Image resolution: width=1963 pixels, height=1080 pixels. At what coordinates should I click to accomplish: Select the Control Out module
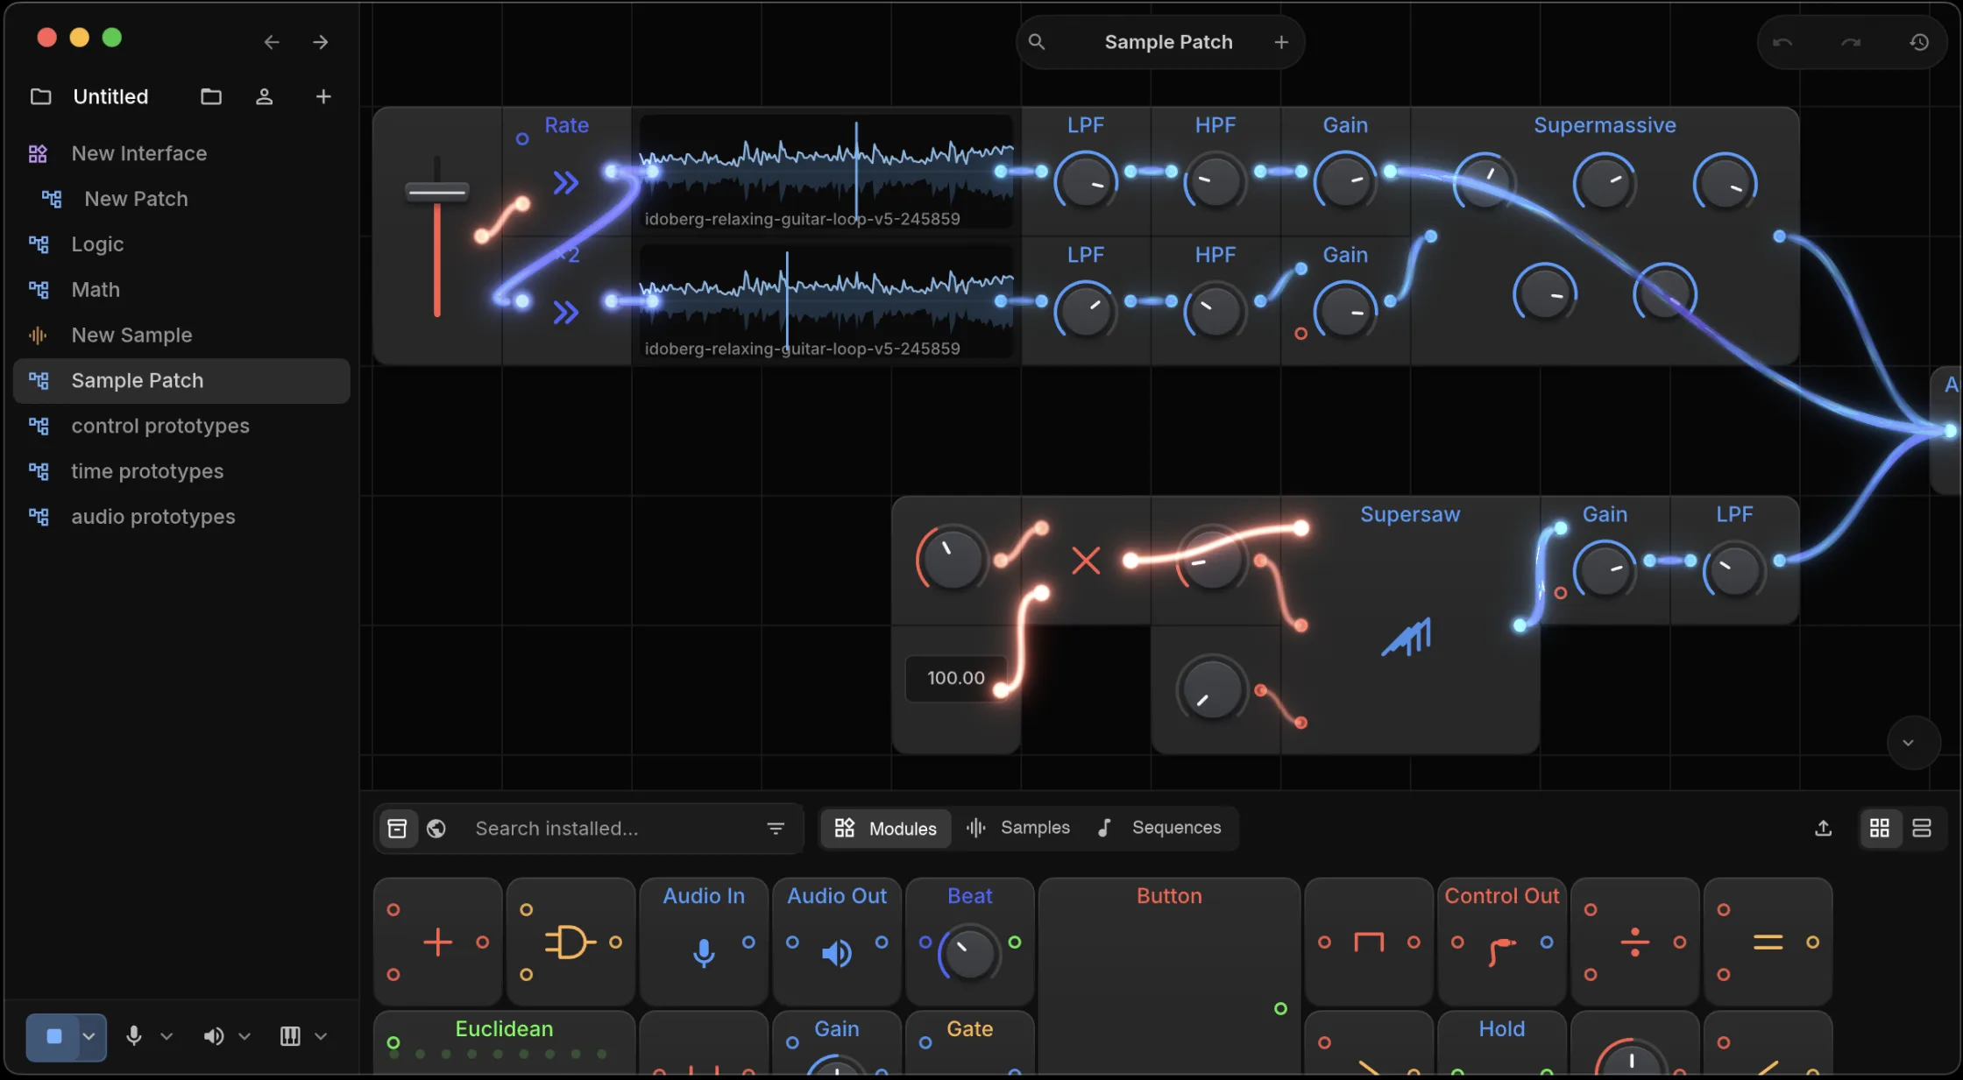[x=1502, y=942]
